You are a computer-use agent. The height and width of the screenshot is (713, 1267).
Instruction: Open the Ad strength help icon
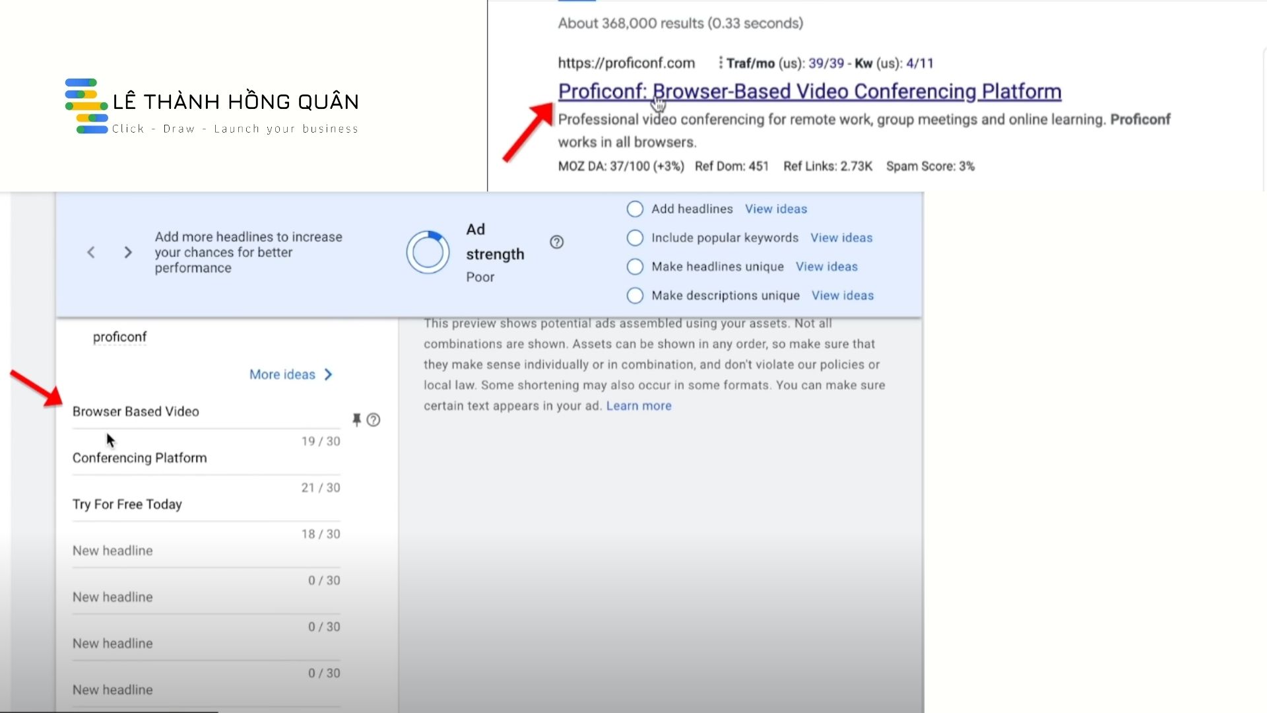tap(556, 242)
